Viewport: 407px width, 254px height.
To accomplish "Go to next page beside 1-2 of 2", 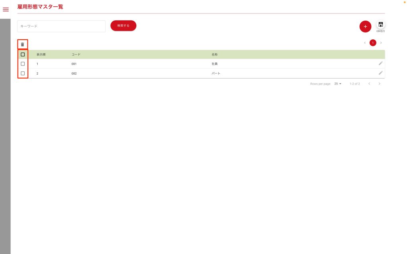I will (x=380, y=84).
